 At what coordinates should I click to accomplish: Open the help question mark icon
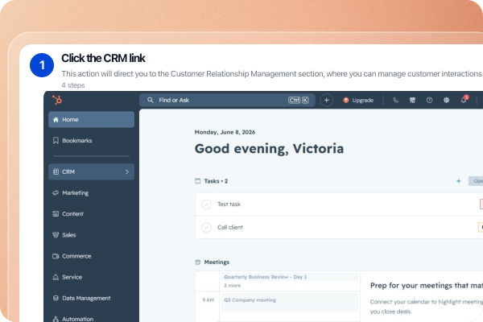tap(429, 100)
